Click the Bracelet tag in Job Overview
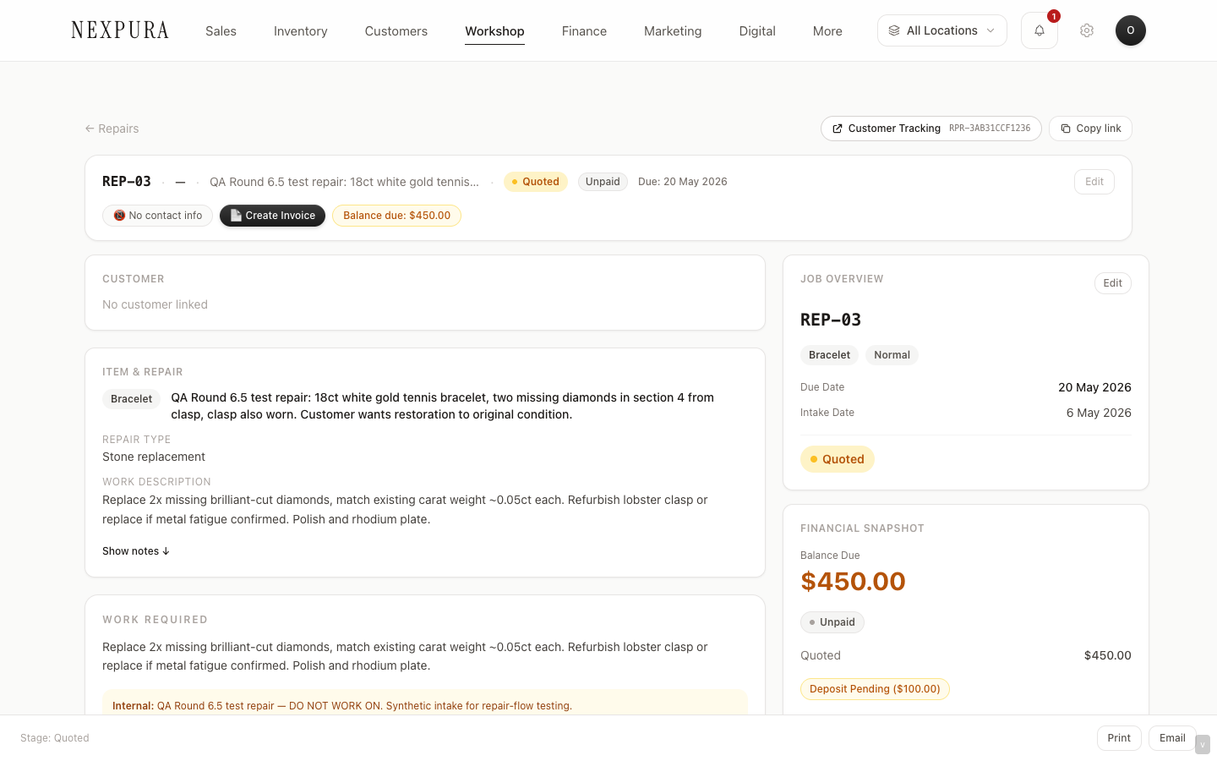The height and width of the screenshot is (761, 1217). [x=829, y=355]
